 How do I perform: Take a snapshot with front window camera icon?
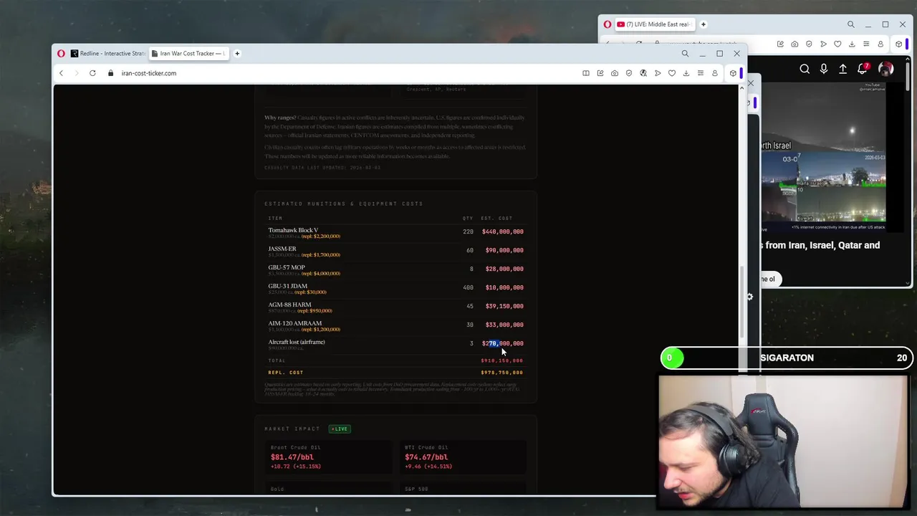(x=615, y=73)
